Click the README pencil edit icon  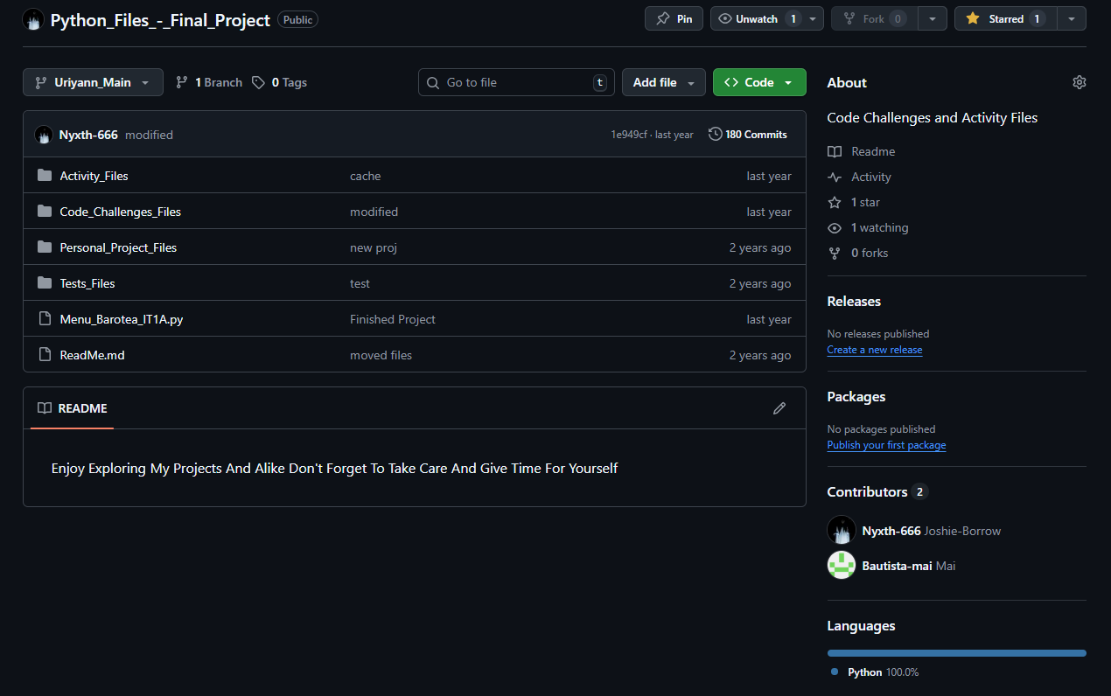[779, 408]
